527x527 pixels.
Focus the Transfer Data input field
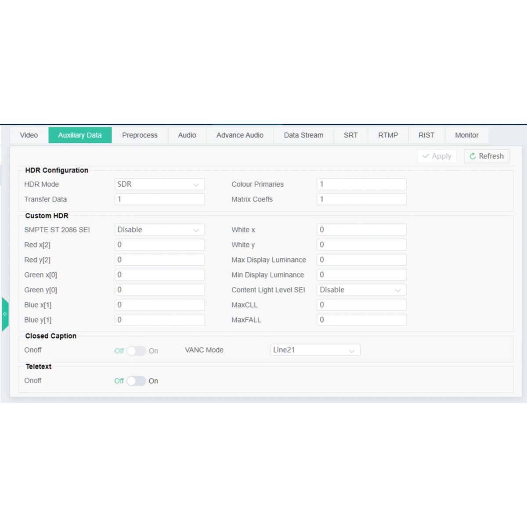(159, 199)
